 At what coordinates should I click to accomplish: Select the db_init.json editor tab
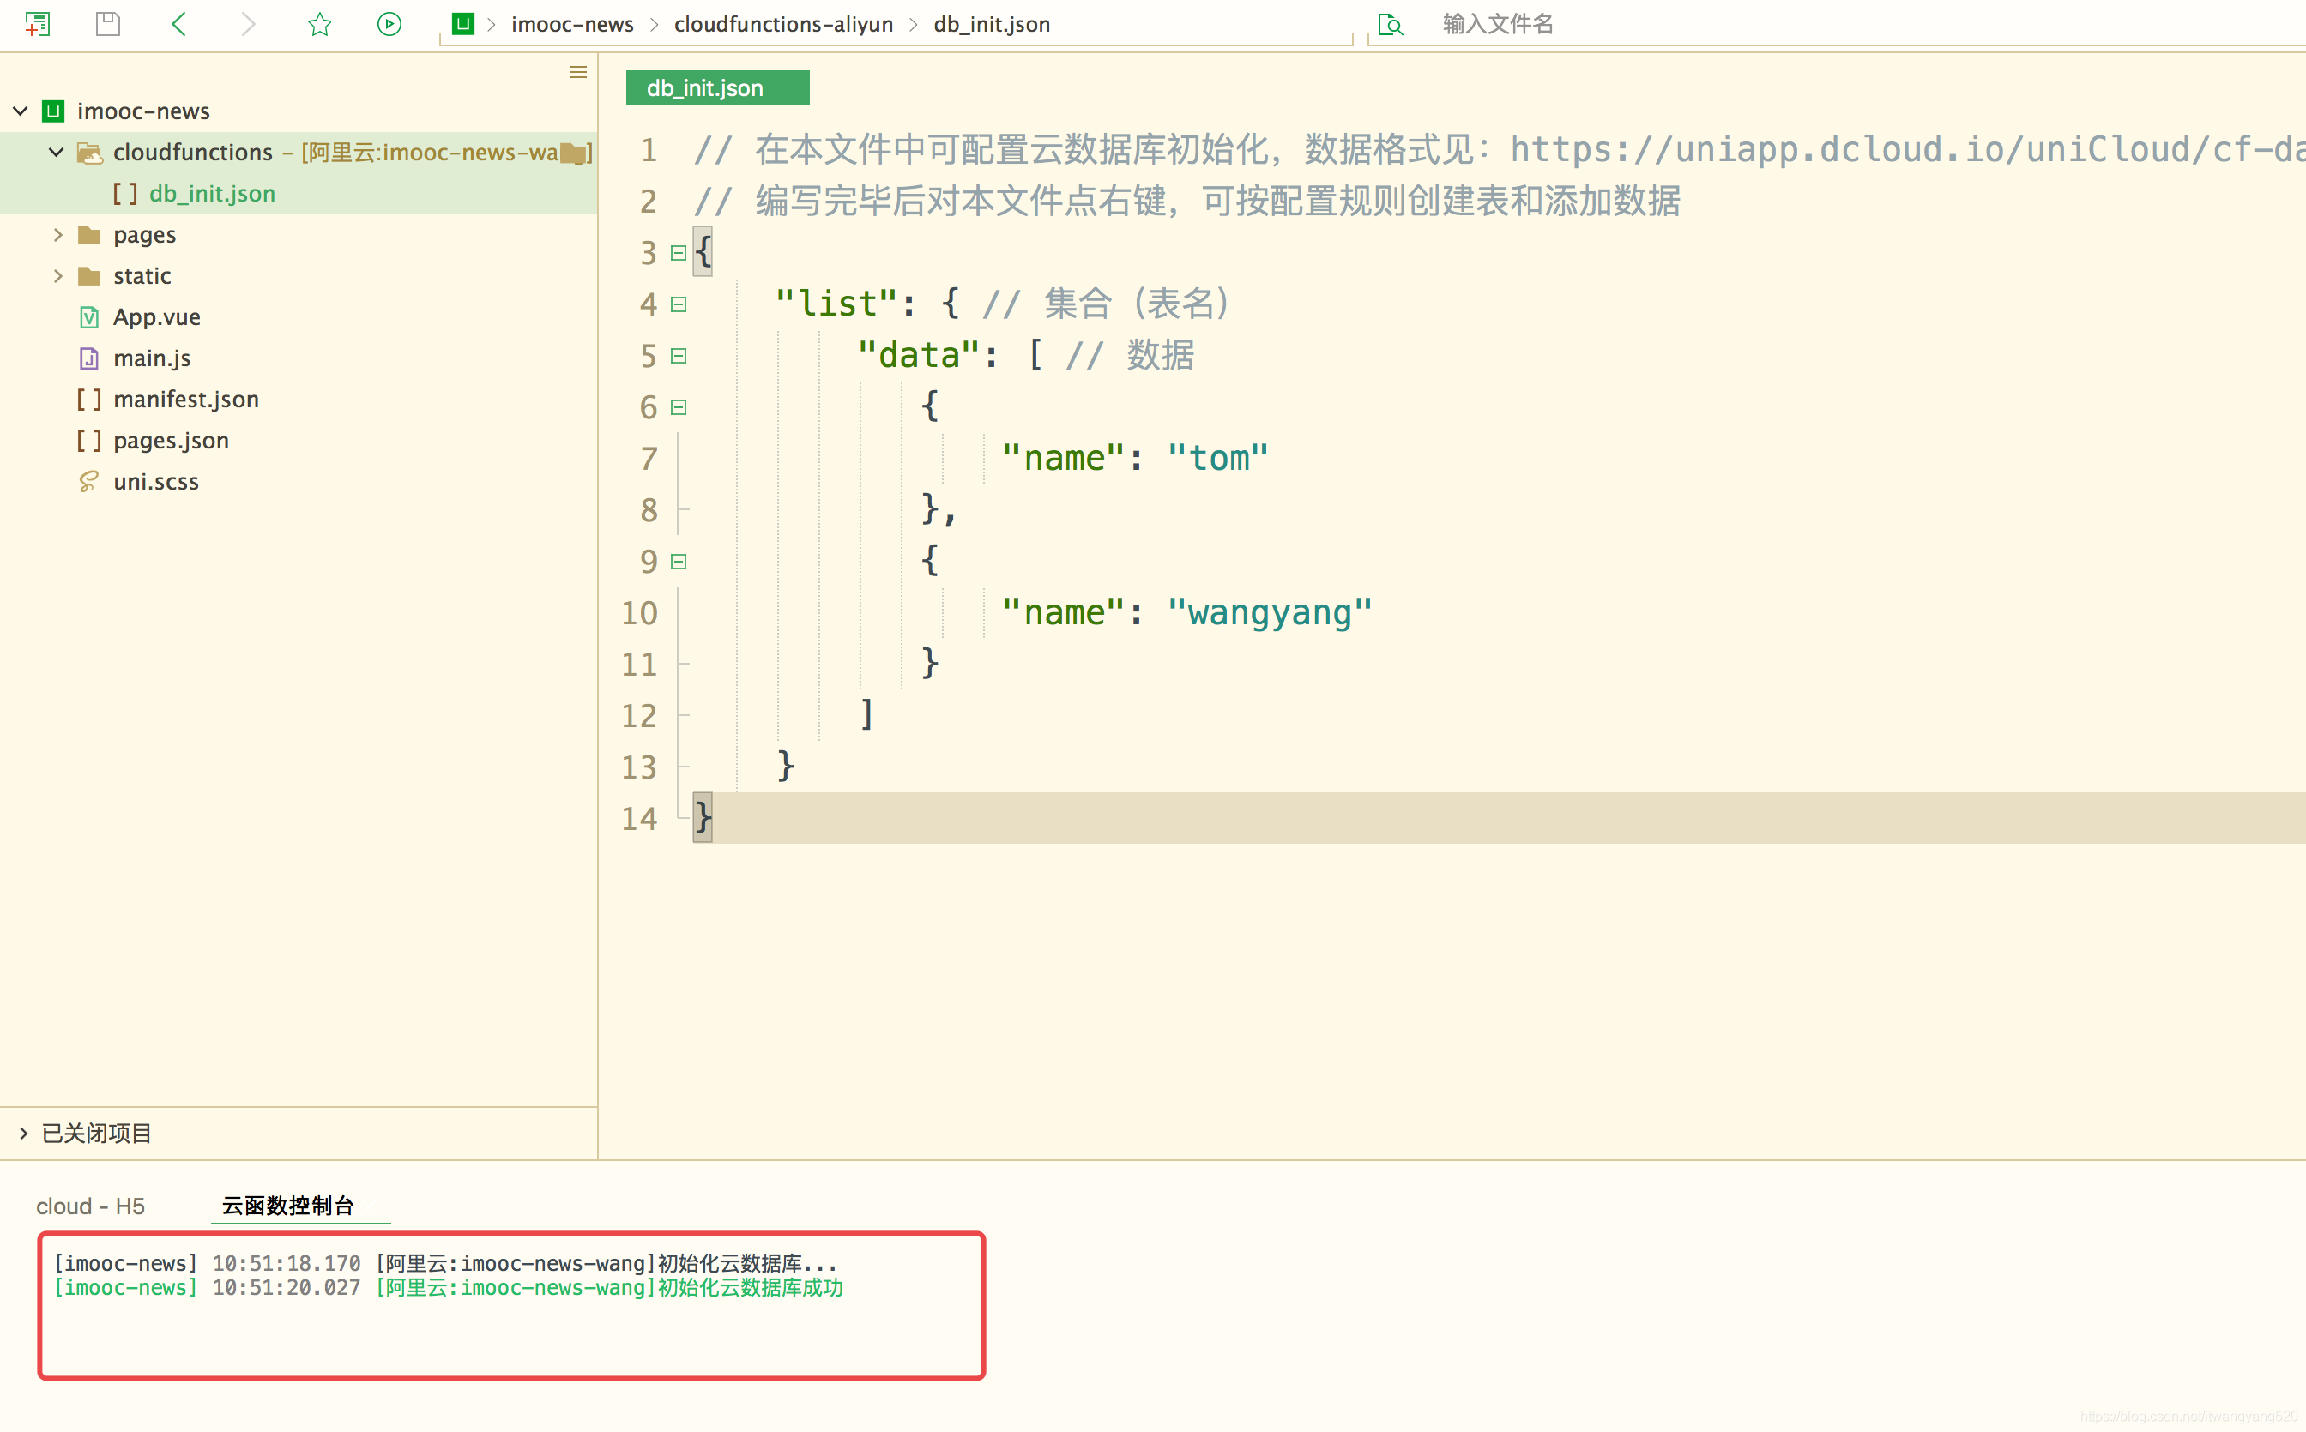(717, 87)
